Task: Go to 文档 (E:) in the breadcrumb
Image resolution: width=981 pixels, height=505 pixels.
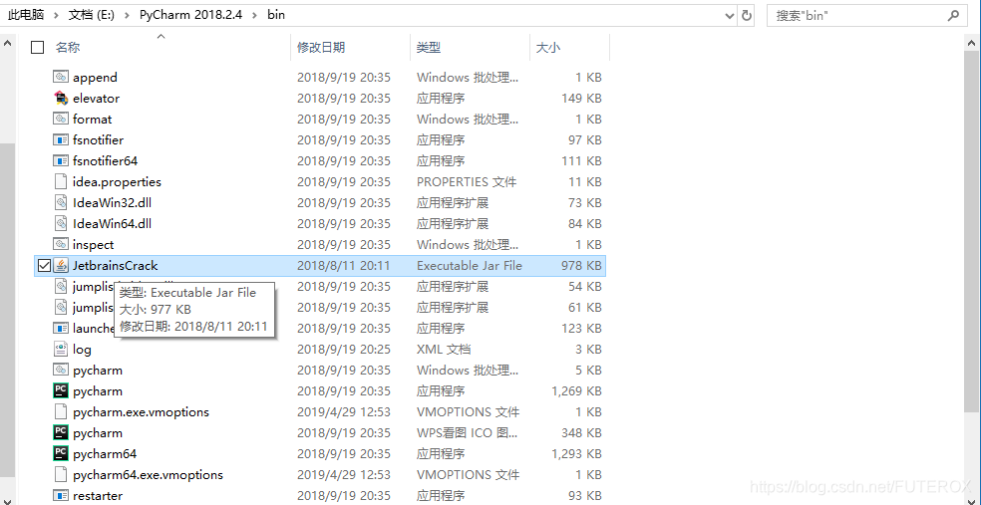Action: [92, 15]
